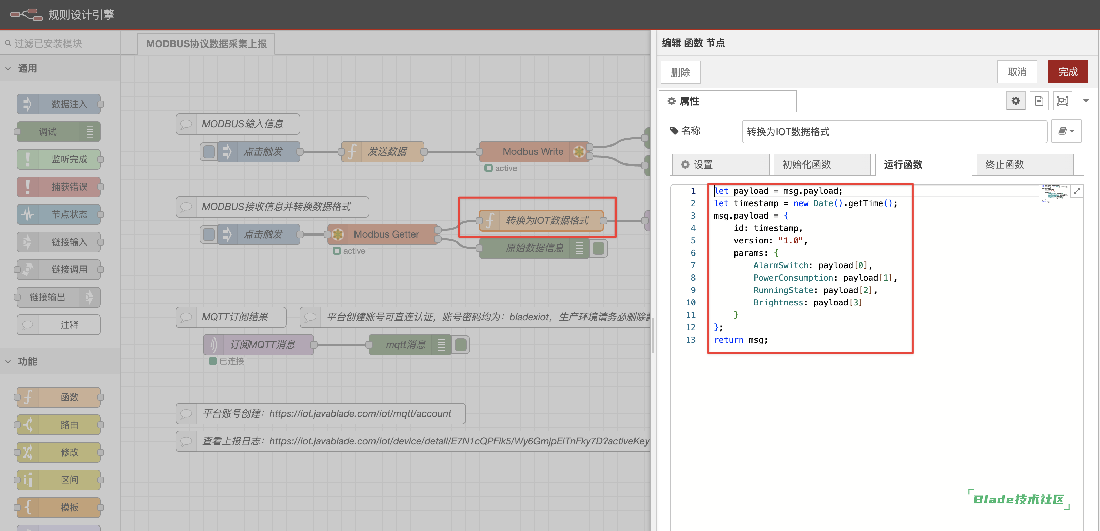
Task: Select the 链接输入 palette node
Action: [x=59, y=242]
